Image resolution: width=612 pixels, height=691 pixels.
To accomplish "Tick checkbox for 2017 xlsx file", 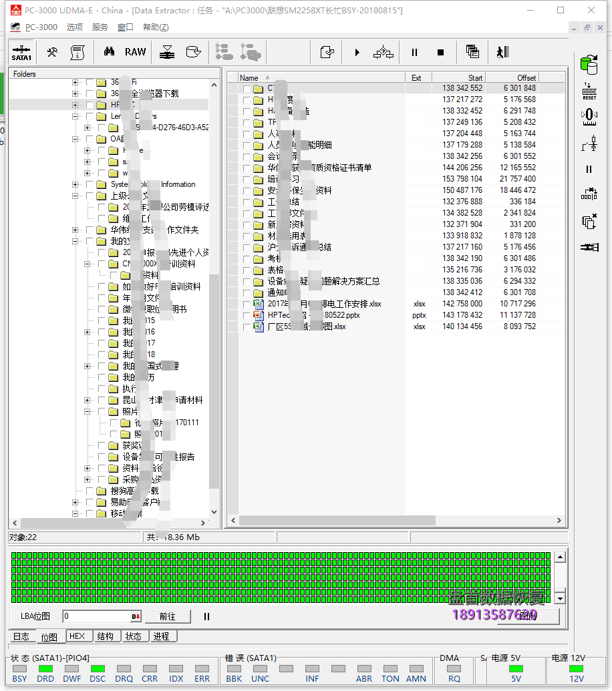I will pyautogui.click(x=247, y=304).
